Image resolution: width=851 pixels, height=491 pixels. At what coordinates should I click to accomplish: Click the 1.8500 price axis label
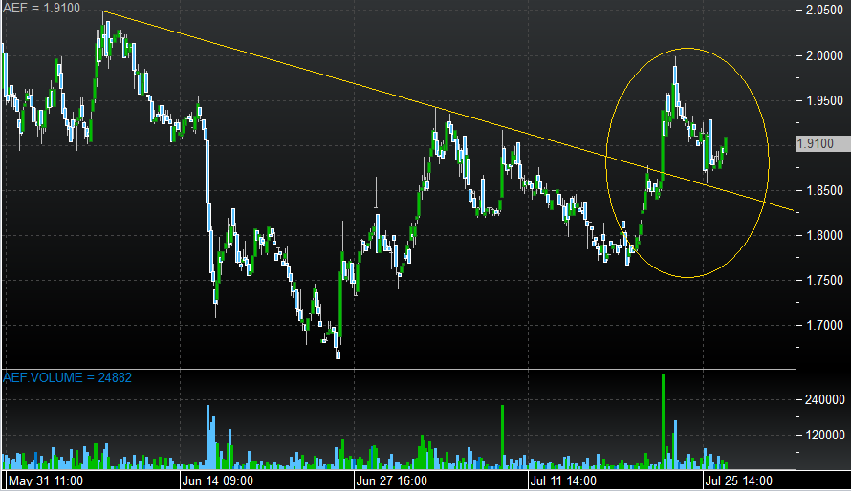pyautogui.click(x=824, y=190)
